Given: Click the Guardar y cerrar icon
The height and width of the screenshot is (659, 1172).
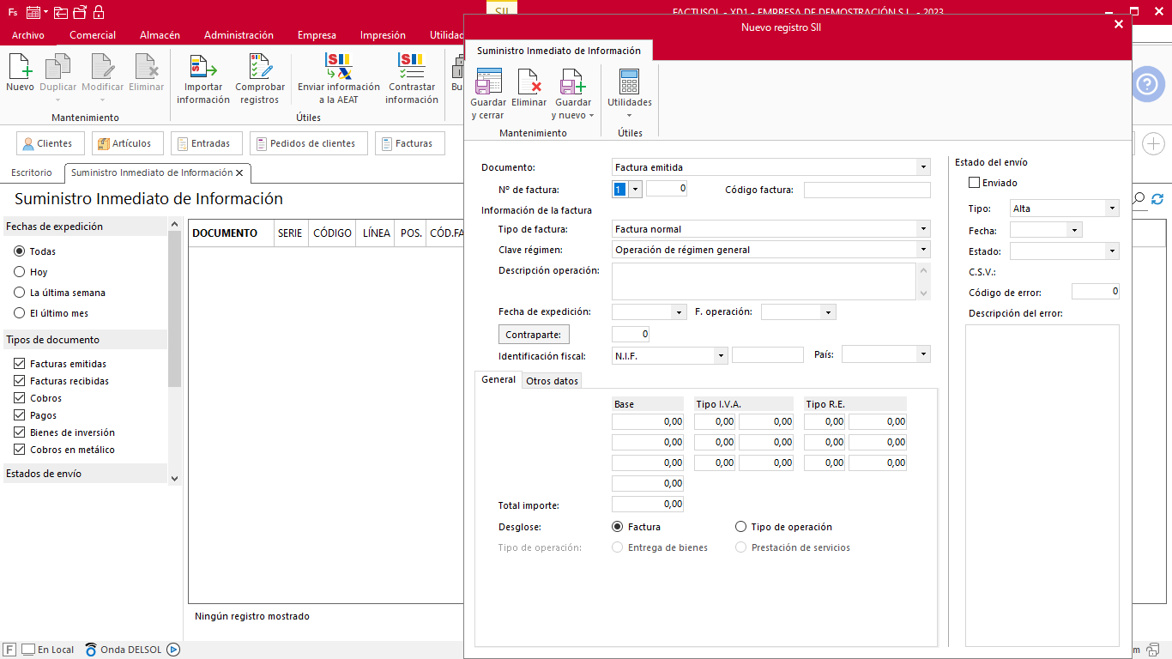Looking at the screenshot, I should coord(488,83).
